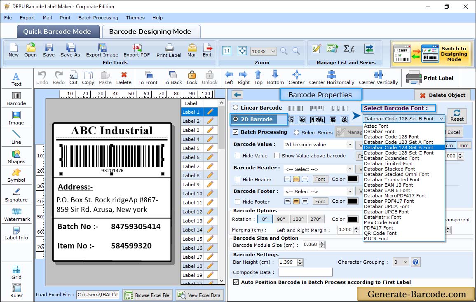Viewport: 476px width, 302px height.
Task: Expand the Barcode Footer select dropdown
Action: (350, 191)
